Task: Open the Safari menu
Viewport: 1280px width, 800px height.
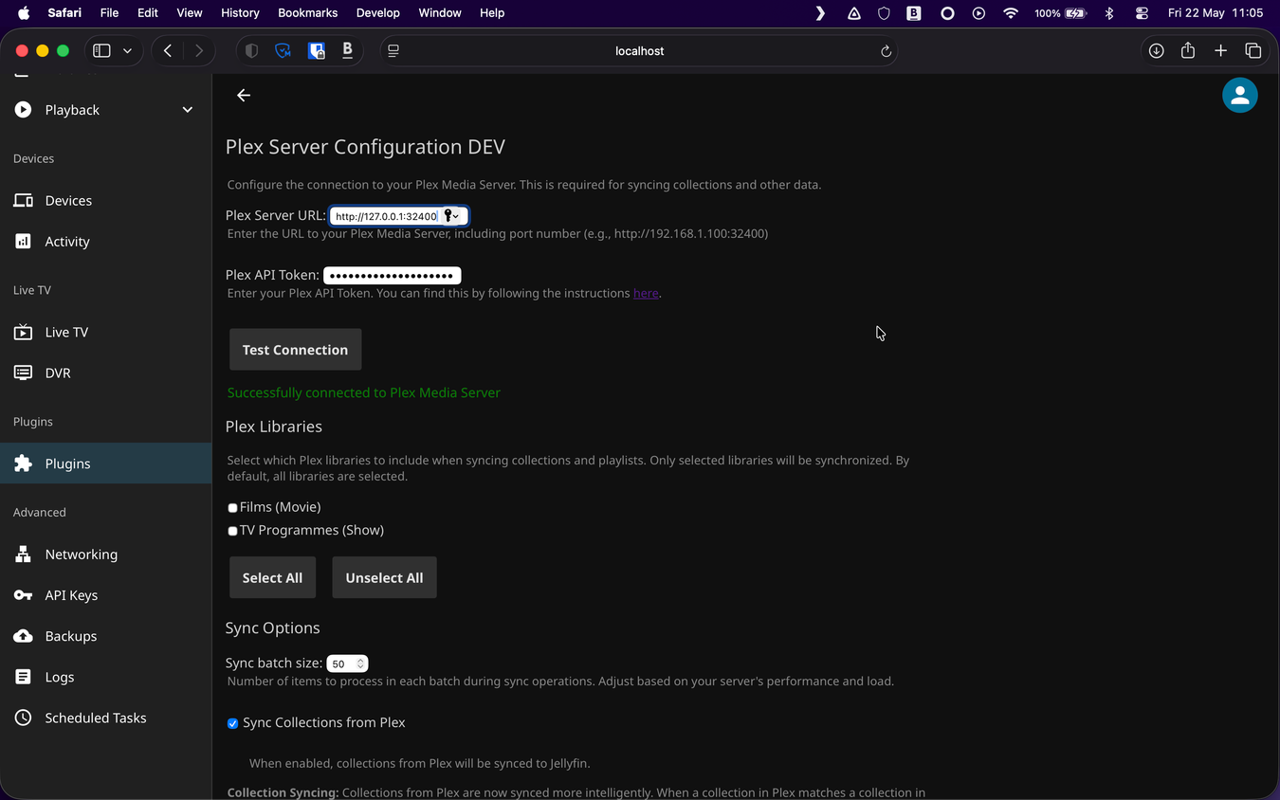Action: (x=64, y=13)
